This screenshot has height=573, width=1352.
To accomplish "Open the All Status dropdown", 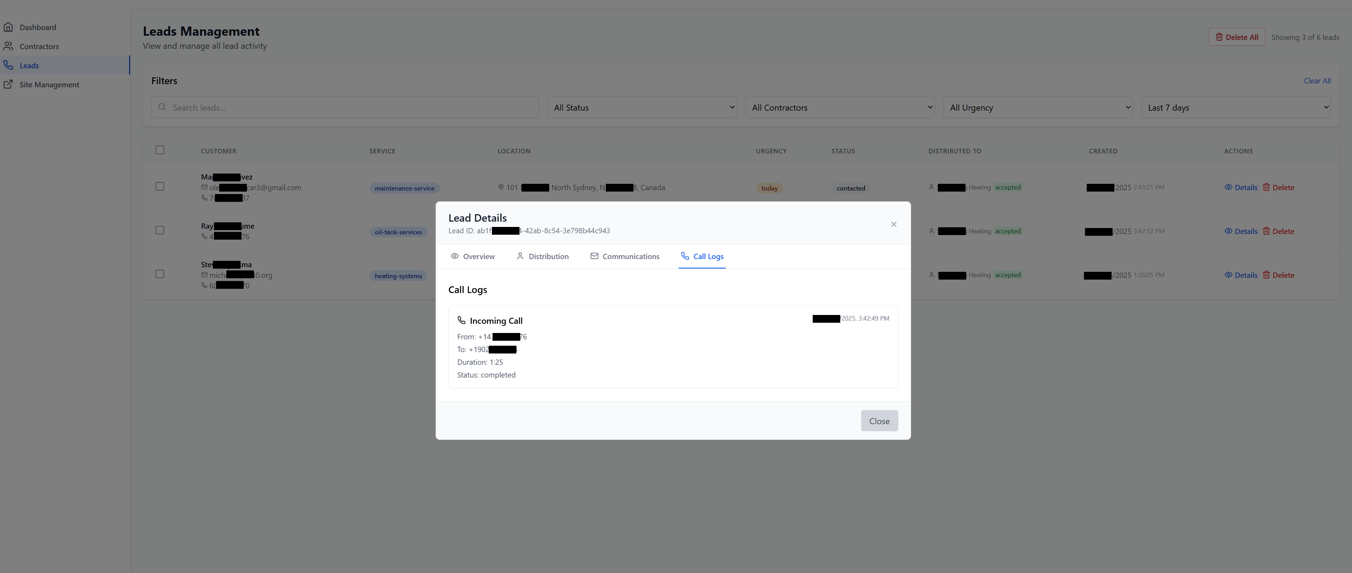I will (642, 107).
